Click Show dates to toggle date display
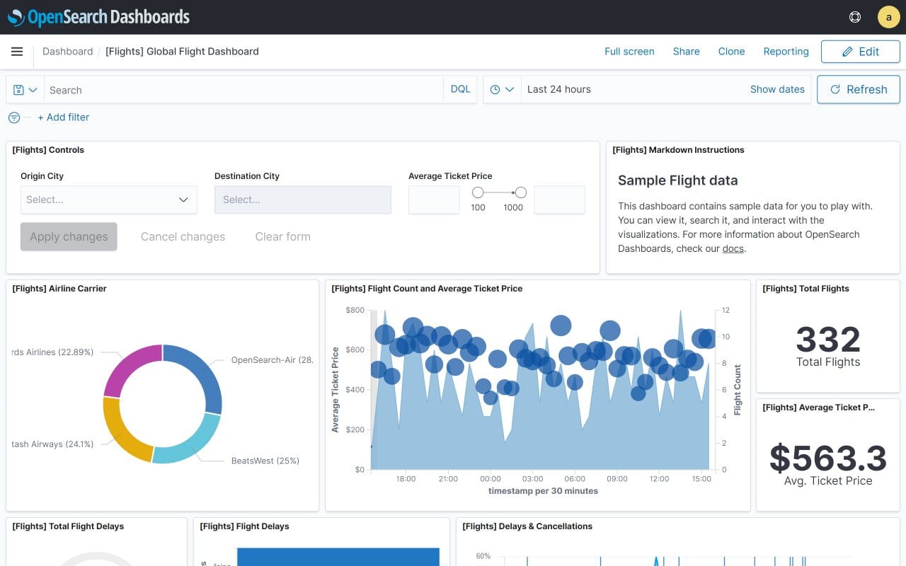 (777, 89)
